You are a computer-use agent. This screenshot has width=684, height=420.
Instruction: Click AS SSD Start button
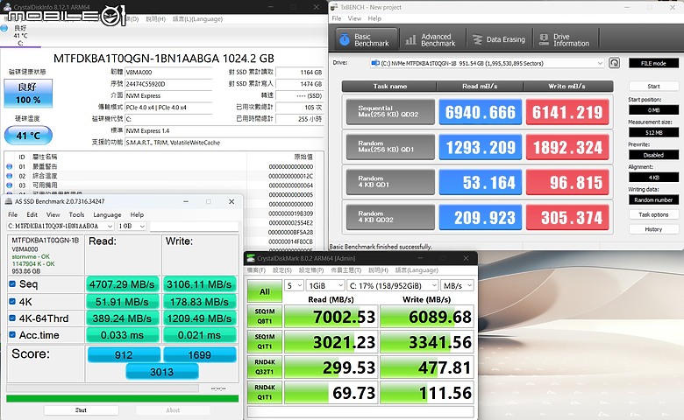[x=82, y=410]
